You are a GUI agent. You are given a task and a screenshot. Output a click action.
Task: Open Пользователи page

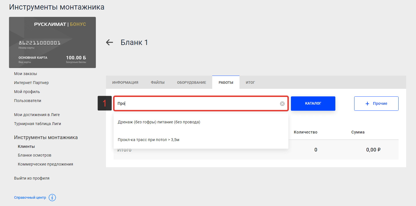click(x=28, y=101)
